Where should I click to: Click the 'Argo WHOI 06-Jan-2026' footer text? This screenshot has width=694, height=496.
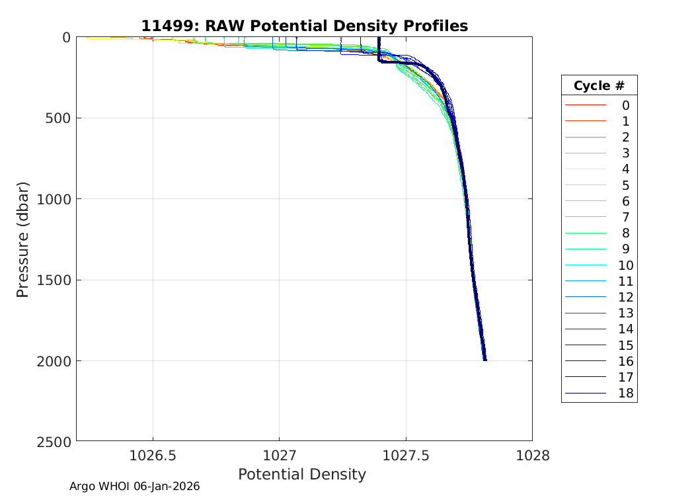pos(135,486)
